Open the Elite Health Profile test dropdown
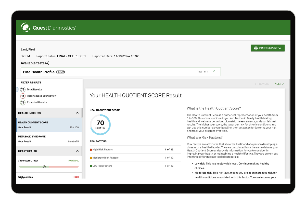Viewport: 306px width, 204px height. [x=214, y=71]
